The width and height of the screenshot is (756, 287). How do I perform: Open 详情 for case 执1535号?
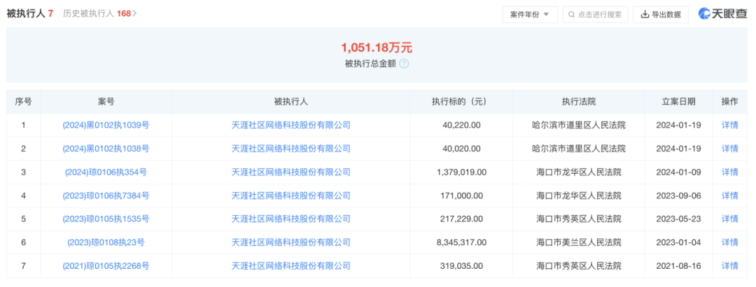pos(729,219)
